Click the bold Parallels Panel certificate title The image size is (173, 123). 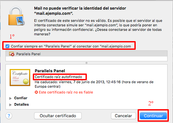tap(50, 71)
